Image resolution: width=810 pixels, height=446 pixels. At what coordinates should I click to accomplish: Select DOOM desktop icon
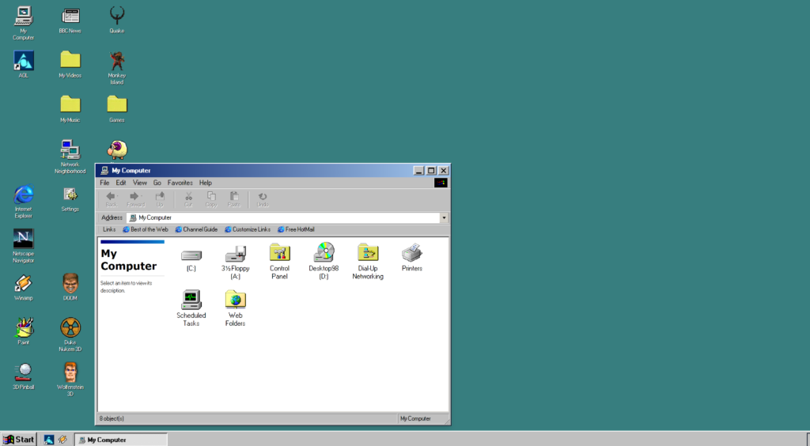pos(70,287)
